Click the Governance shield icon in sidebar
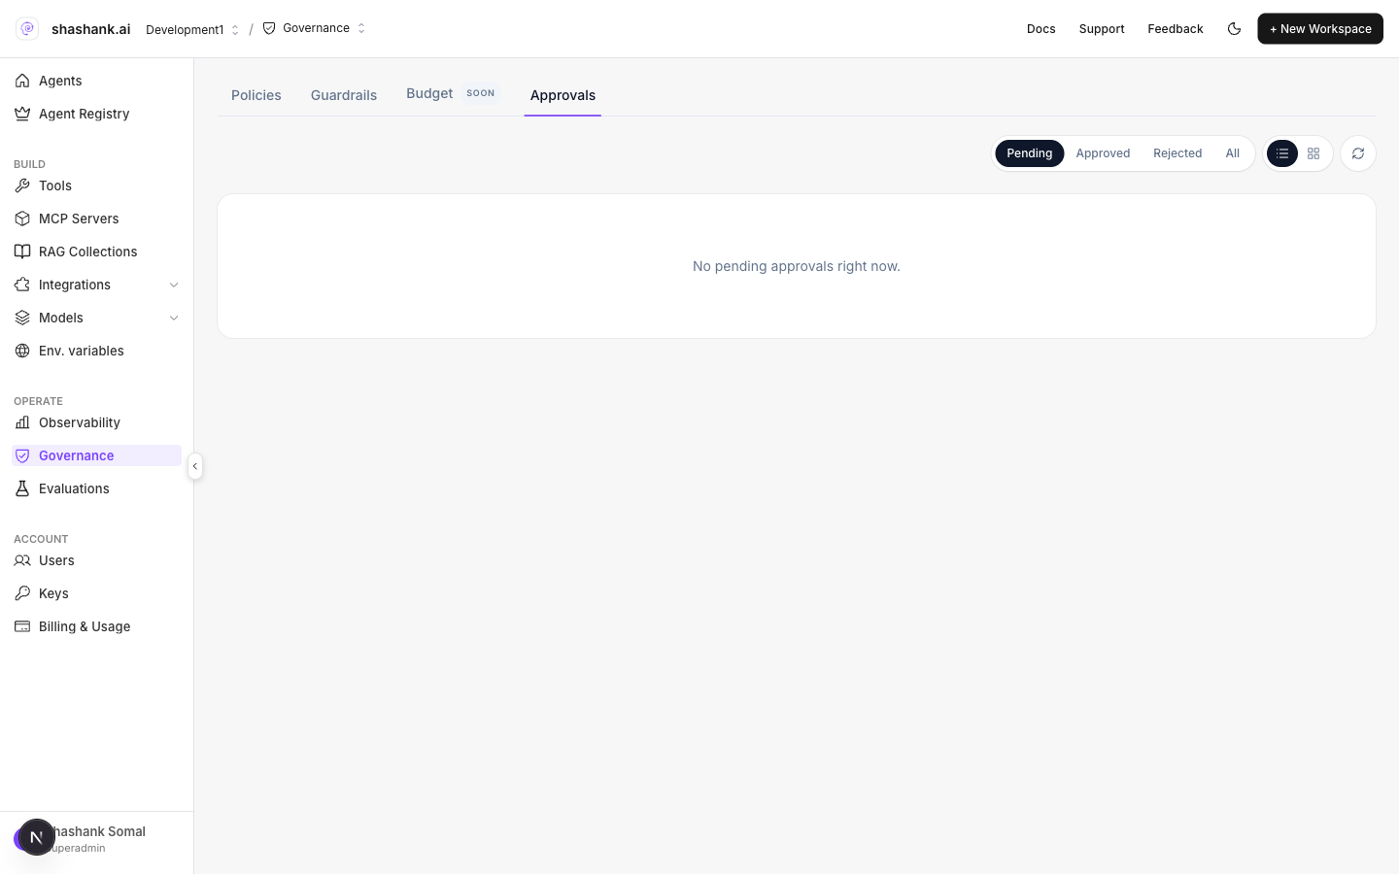 click(22, 455)
